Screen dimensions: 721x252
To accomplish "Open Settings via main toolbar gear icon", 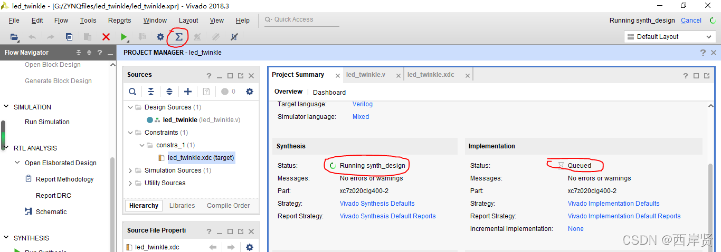I will [x=160, y=37].
